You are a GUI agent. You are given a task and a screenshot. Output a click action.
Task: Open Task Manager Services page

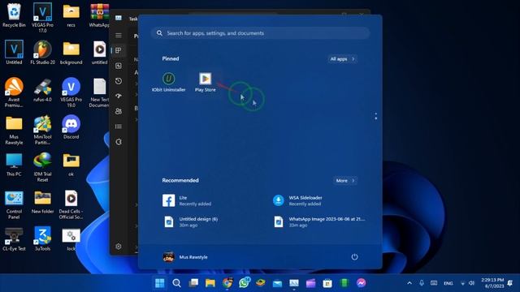point(119,142)
